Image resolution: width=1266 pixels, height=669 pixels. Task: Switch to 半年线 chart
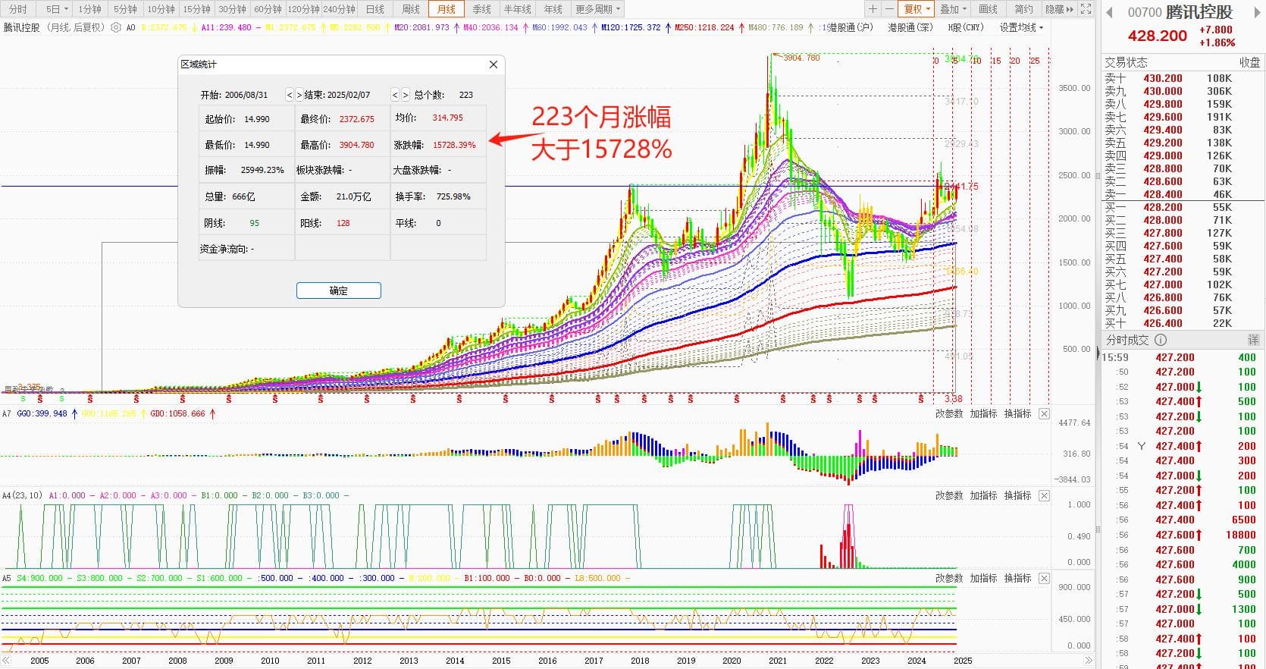(517, 9)
